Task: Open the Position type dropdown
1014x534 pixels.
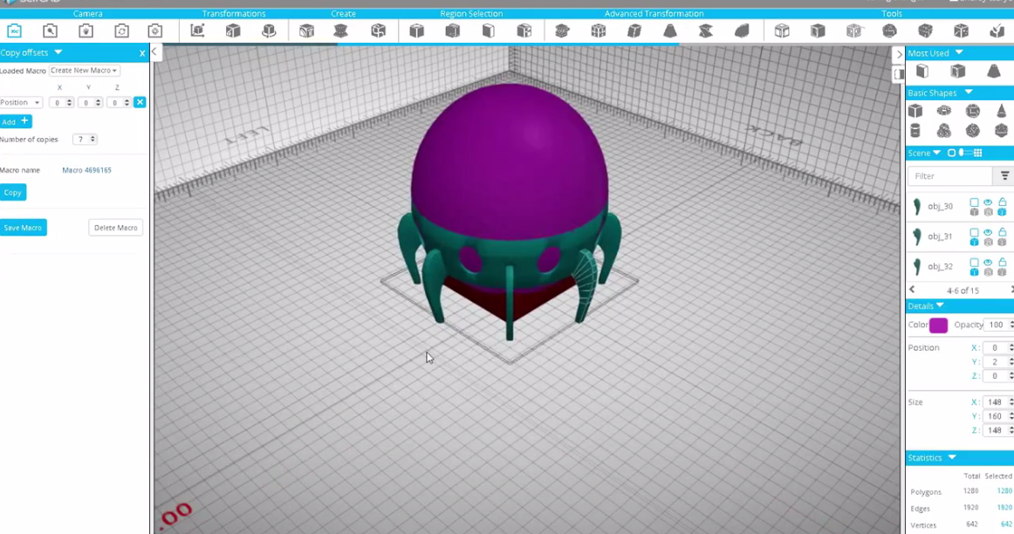Action: coord(21,102)
